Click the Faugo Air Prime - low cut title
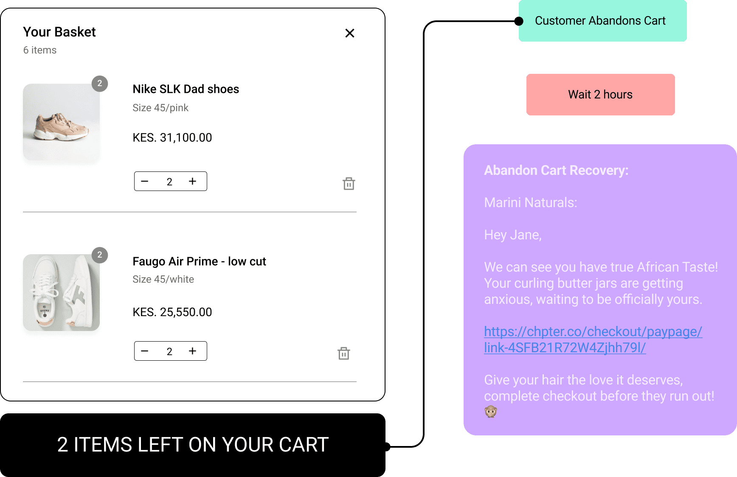This screenshot has width=737, height=477. 199,261
